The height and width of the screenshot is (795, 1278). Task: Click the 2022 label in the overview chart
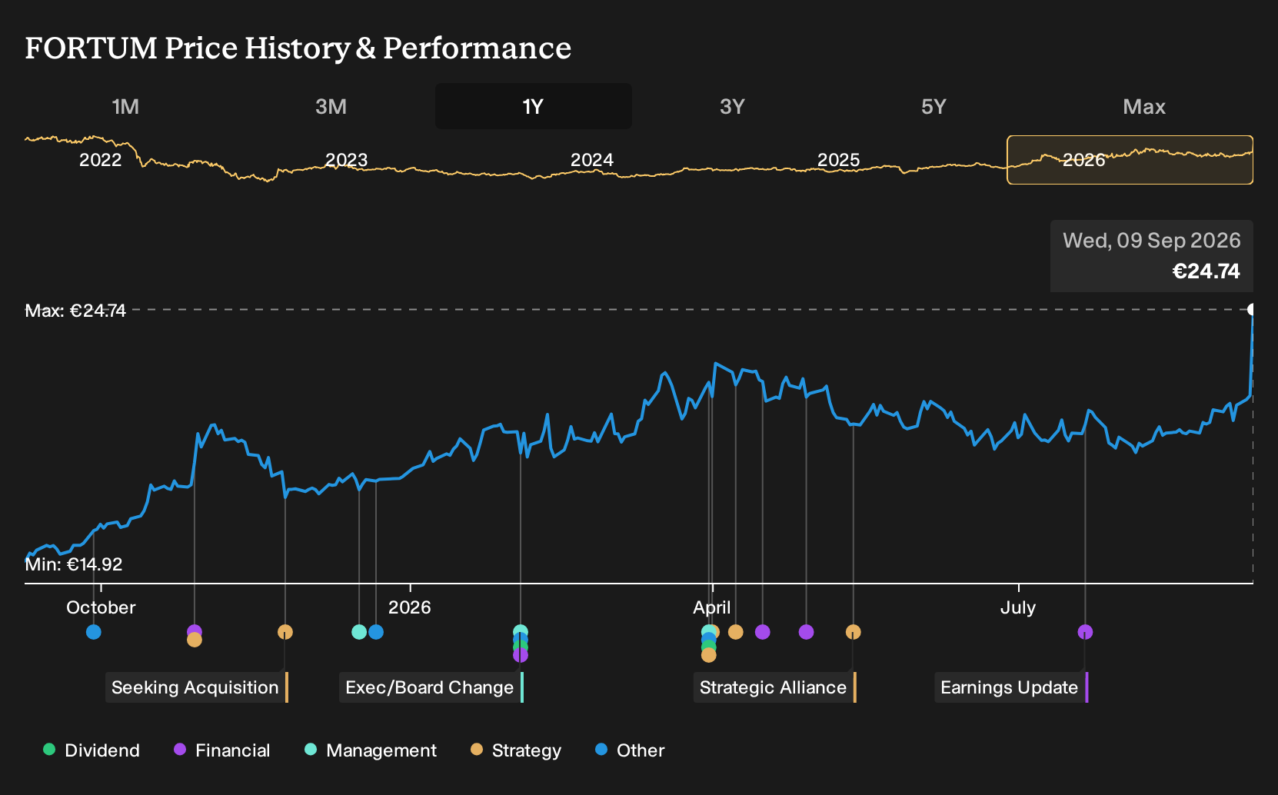tap(101, 160)
